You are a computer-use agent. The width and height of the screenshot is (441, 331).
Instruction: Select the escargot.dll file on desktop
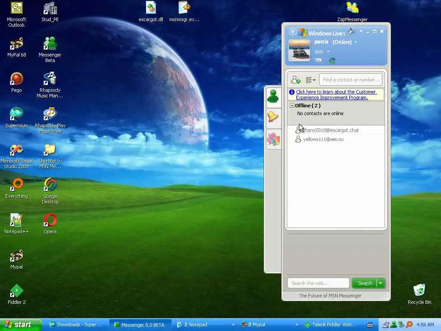pos(151,12)
